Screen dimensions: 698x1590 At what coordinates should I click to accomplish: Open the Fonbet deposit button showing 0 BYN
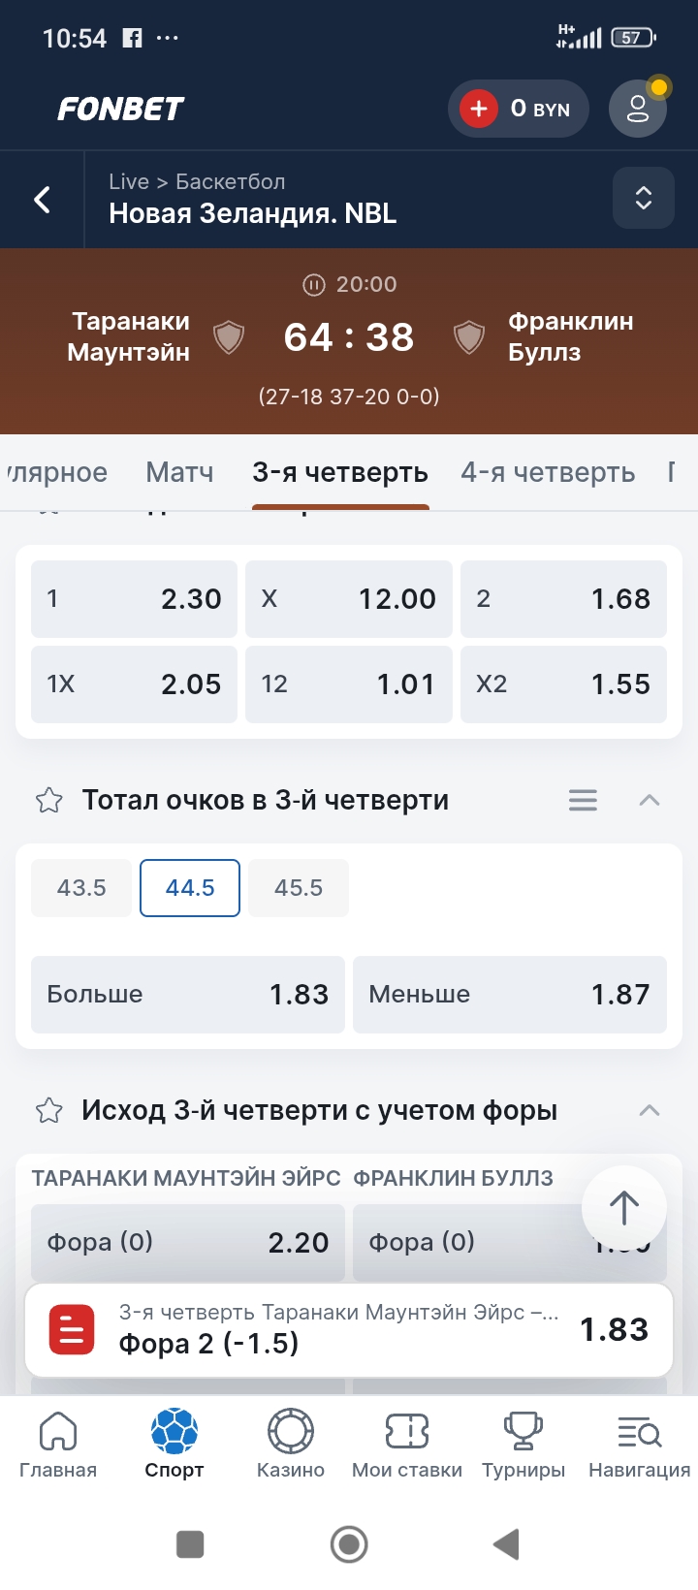[519, 109]
